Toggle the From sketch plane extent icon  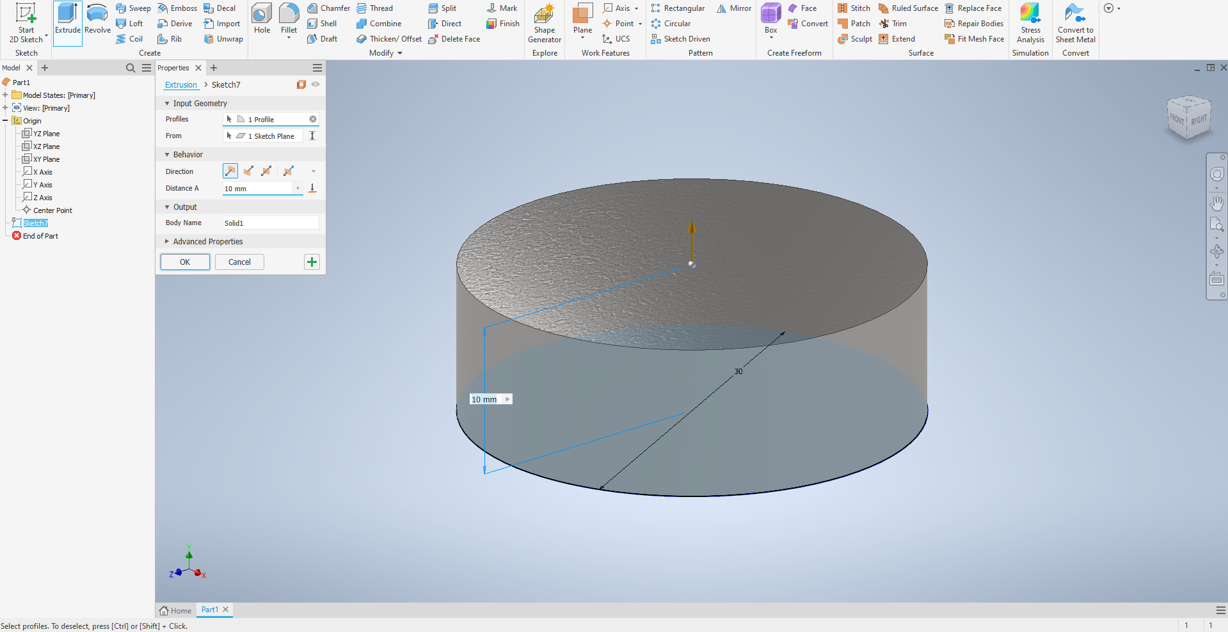[312, 136]
